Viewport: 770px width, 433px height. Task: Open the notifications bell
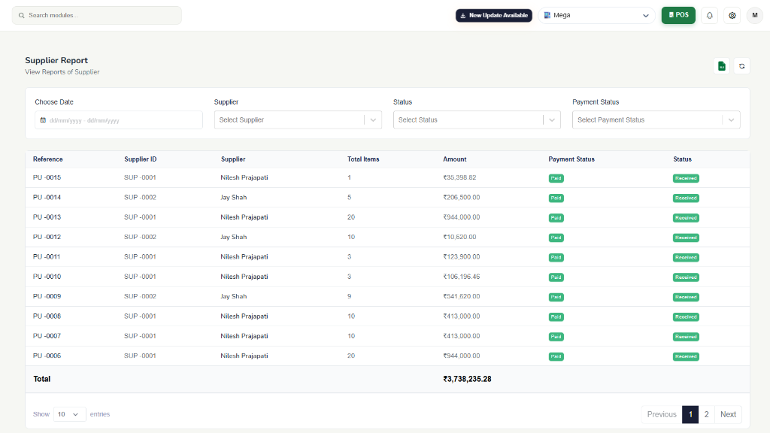coord(709,15)
